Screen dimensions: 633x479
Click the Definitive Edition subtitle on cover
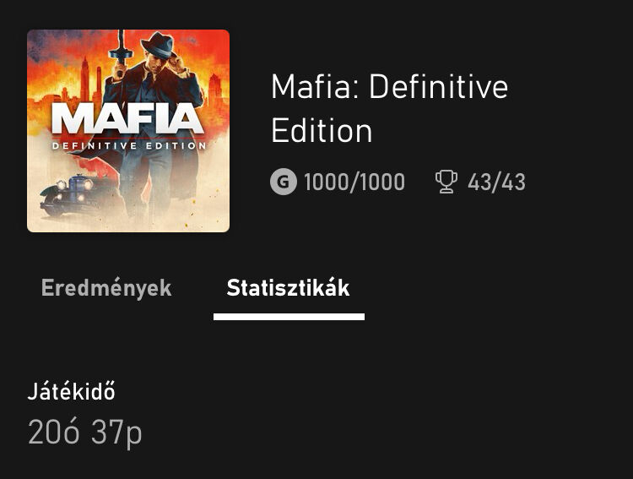pos(128,145)
